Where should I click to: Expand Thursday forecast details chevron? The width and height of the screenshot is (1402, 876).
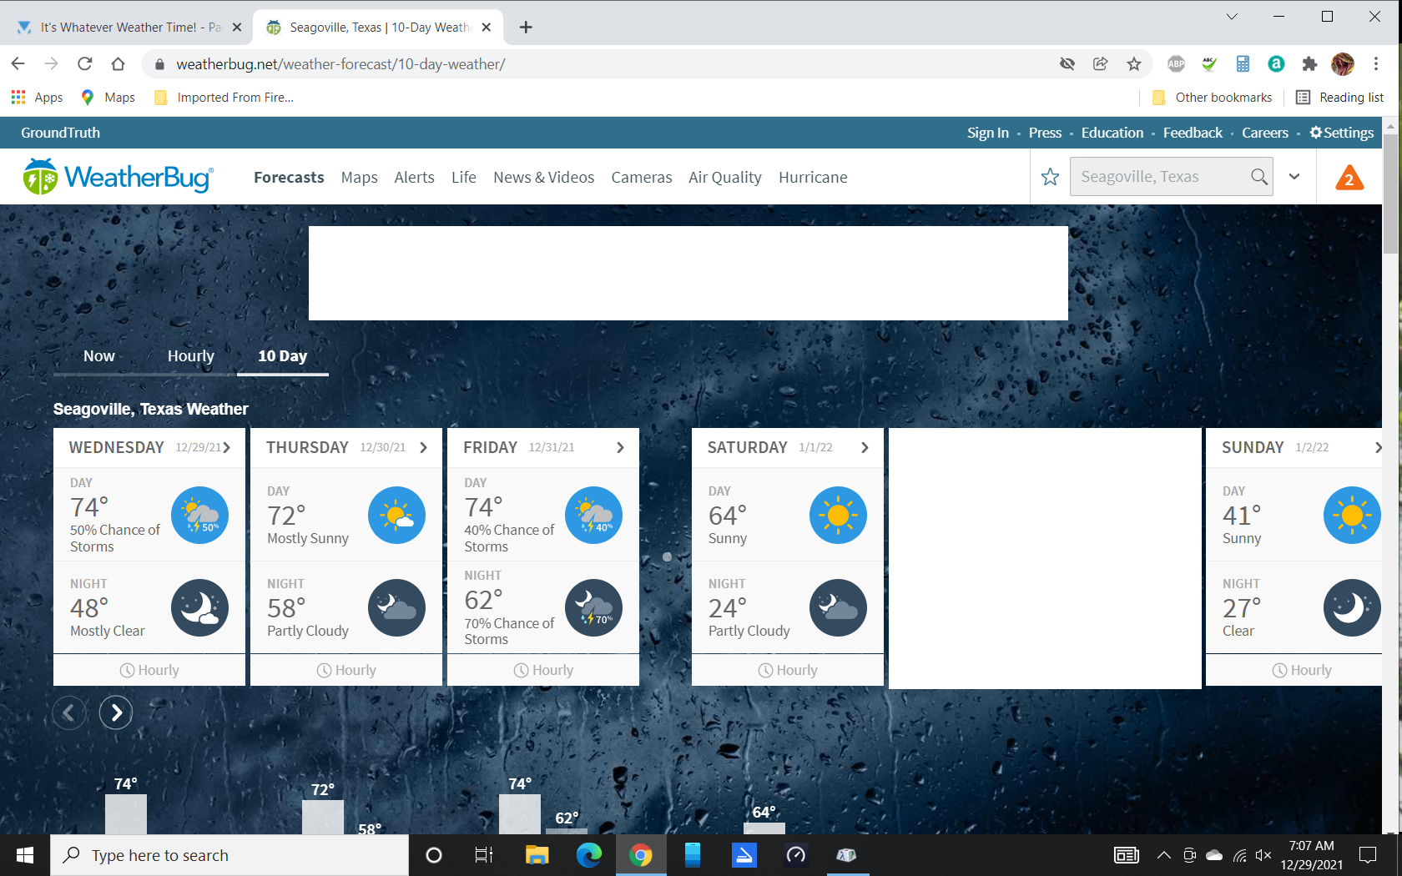pyautogui.click(x=423, y=448)
